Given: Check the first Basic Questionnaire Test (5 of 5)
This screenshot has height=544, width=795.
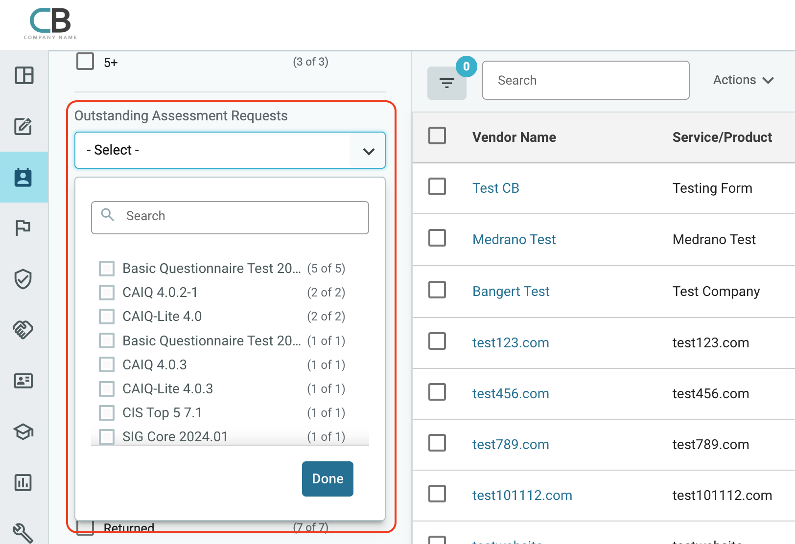Looking at the screenshot, I should coord(107,268).
